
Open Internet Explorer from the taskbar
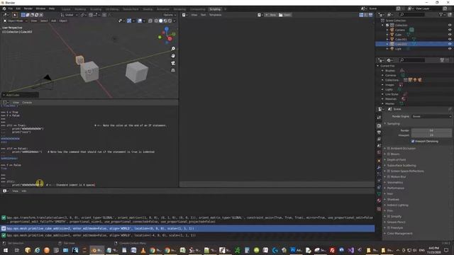click(x=38, y=250)
